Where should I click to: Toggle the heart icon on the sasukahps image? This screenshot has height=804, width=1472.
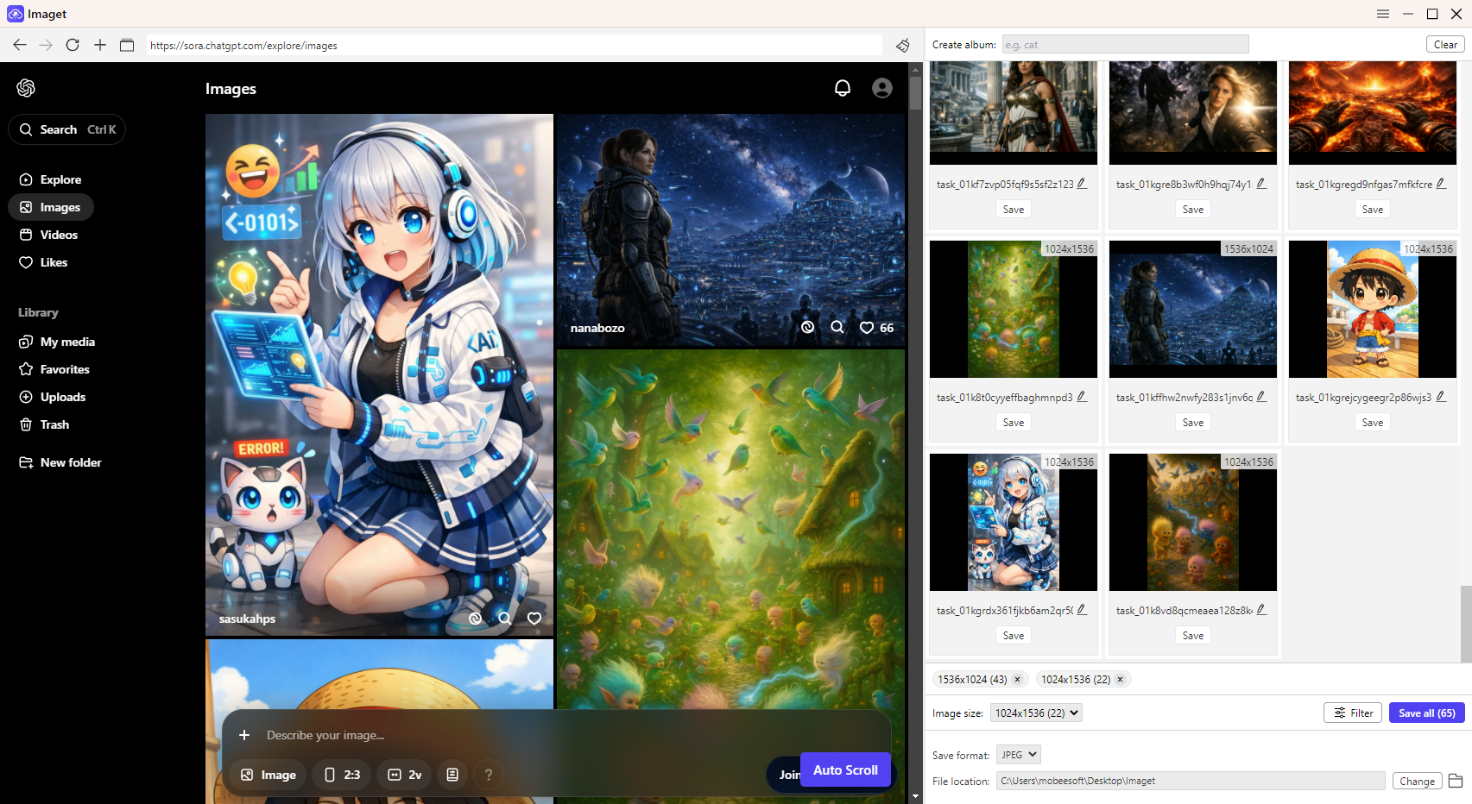coord(534,618)
